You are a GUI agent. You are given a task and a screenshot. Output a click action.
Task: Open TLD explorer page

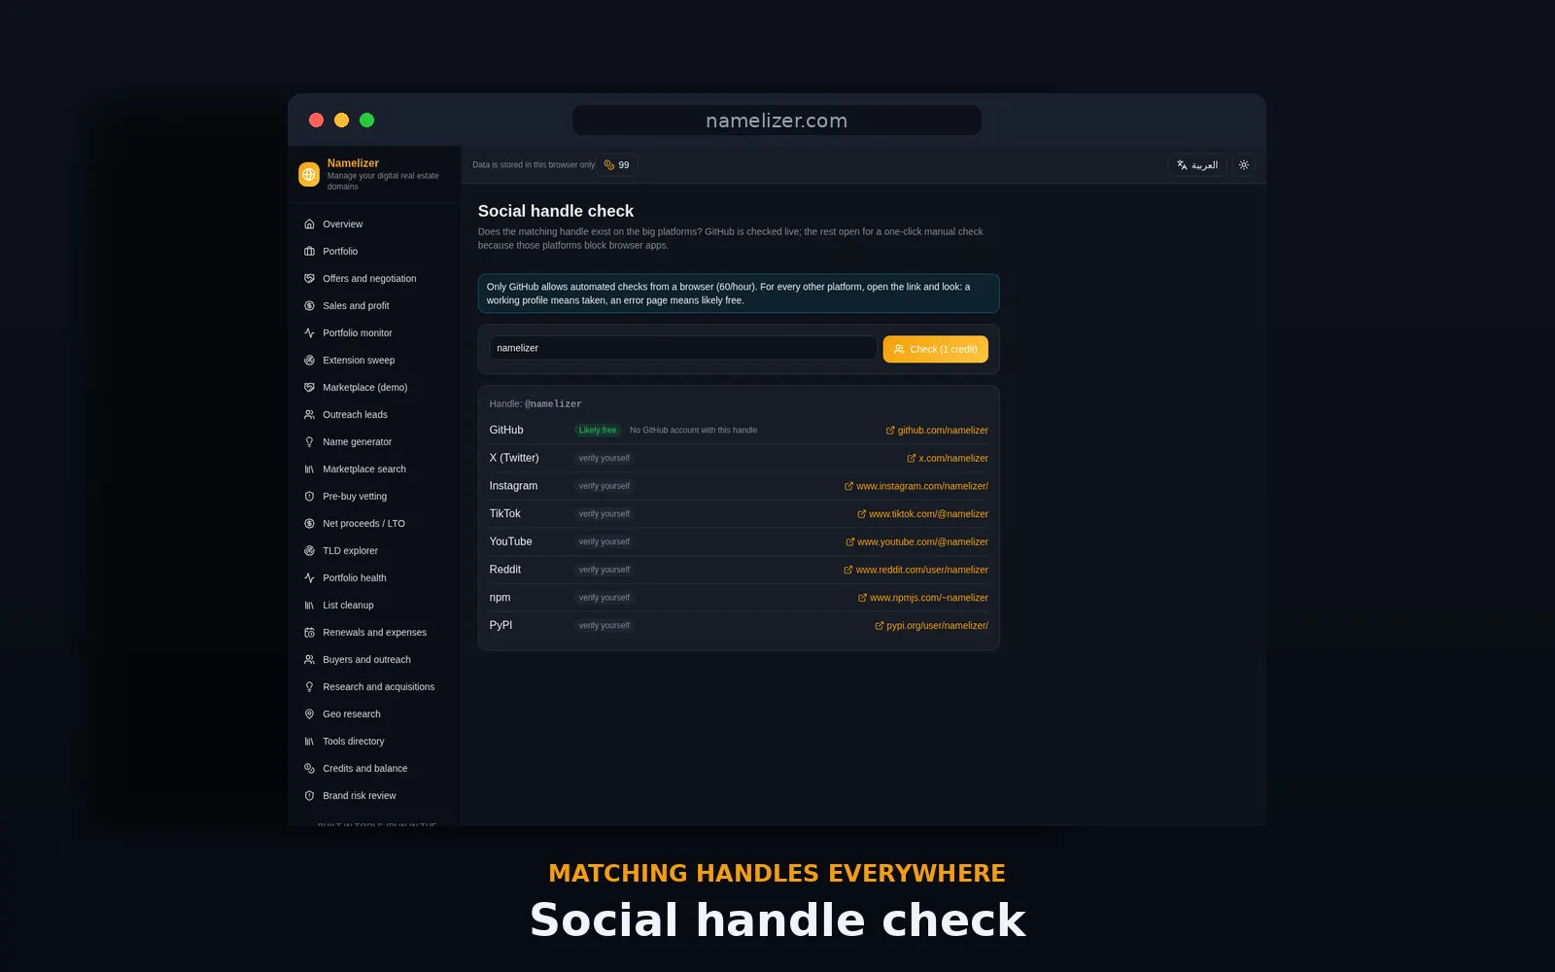click(374, 551)
